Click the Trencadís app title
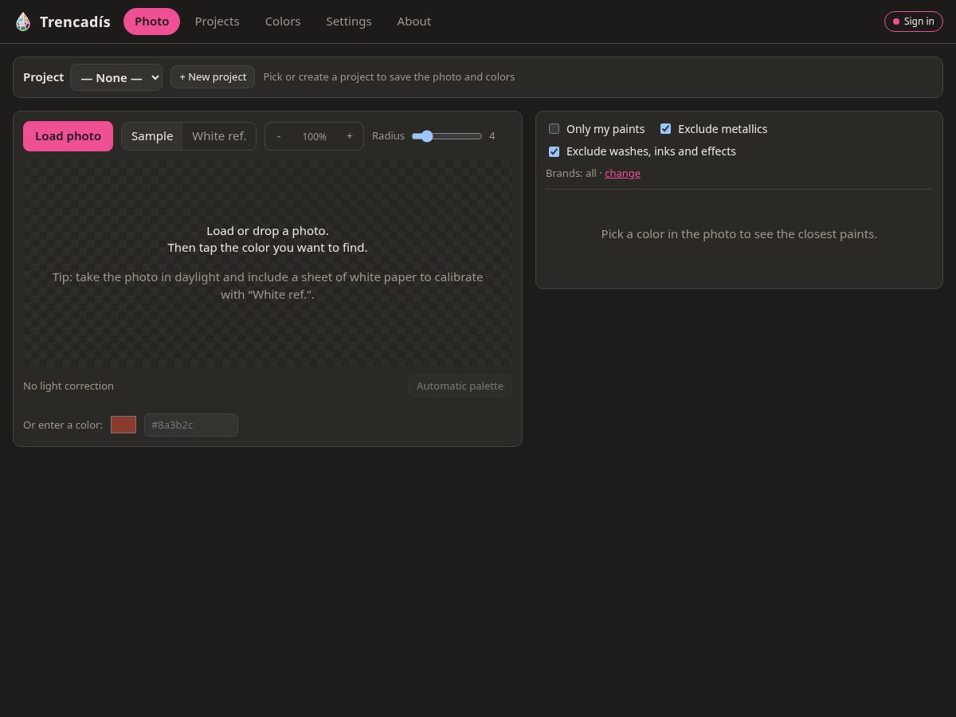Viewport: 956px width, 717px height. [75, 22]
